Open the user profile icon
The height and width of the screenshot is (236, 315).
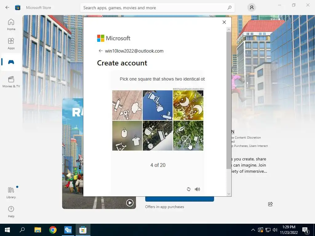click(x=252, y=8)
